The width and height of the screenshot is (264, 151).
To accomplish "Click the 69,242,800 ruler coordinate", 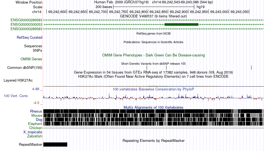I will point(138,12).
